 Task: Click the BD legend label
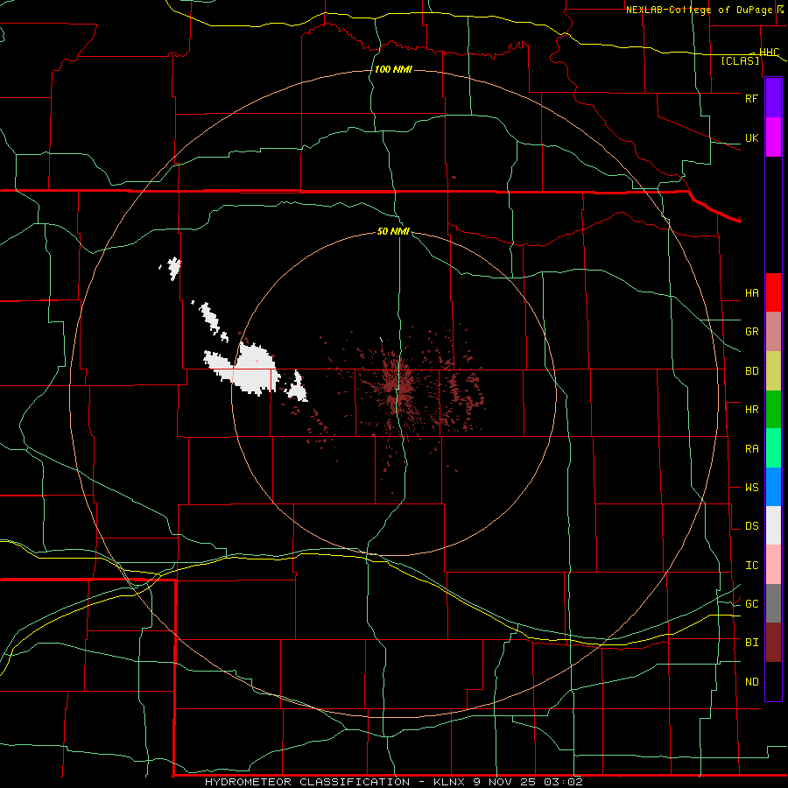point(751,370)
